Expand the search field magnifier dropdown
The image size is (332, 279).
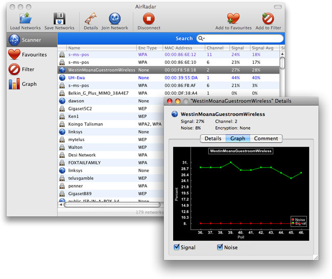point(201,38)
